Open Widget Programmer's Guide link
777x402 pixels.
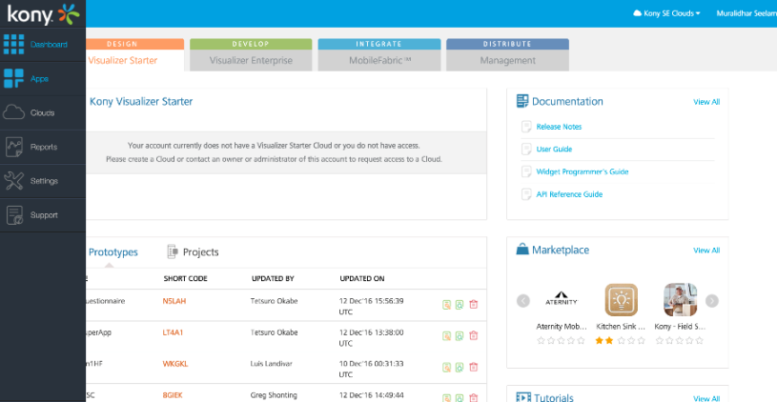click(583, 171)
